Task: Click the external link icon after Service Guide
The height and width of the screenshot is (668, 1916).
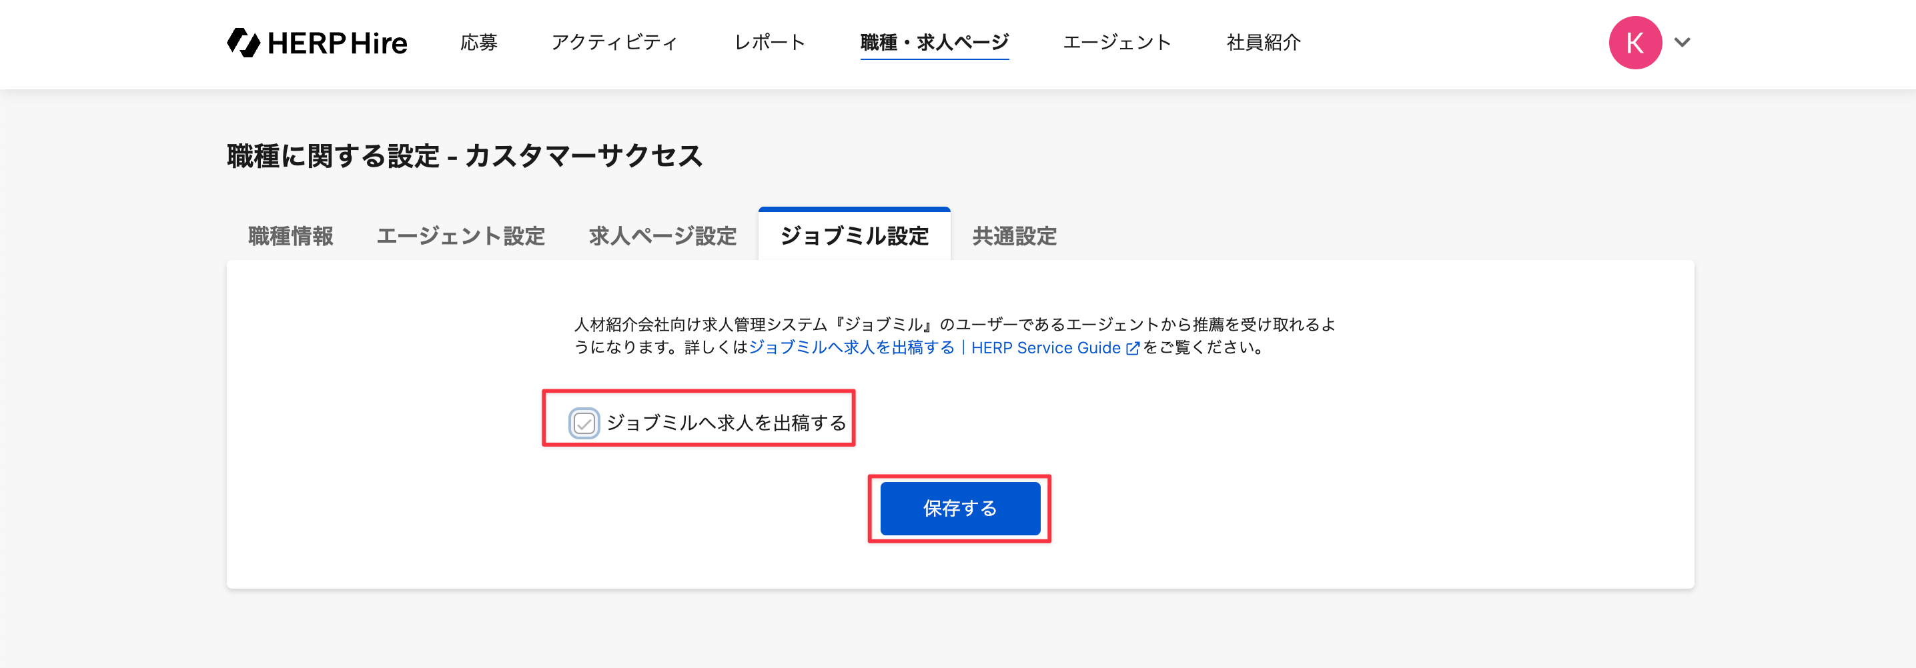Action: [1132, 349]
